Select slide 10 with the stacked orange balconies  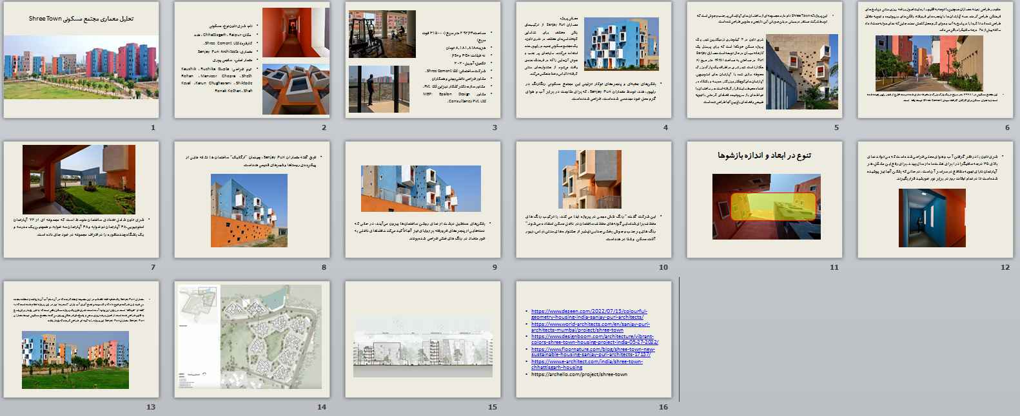593,200
